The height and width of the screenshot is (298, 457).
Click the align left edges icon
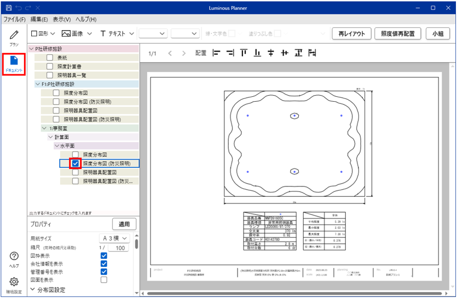[216, 54]
